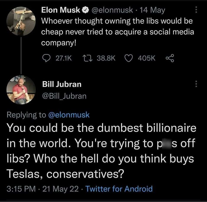
Task: Click the 14 May tweet date
Action: pos(153,10)
